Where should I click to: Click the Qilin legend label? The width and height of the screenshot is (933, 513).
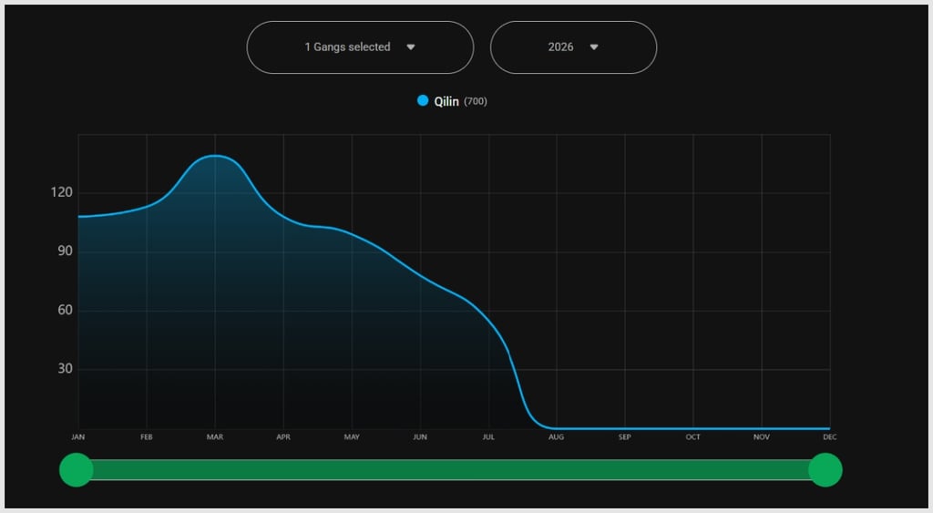446,101
